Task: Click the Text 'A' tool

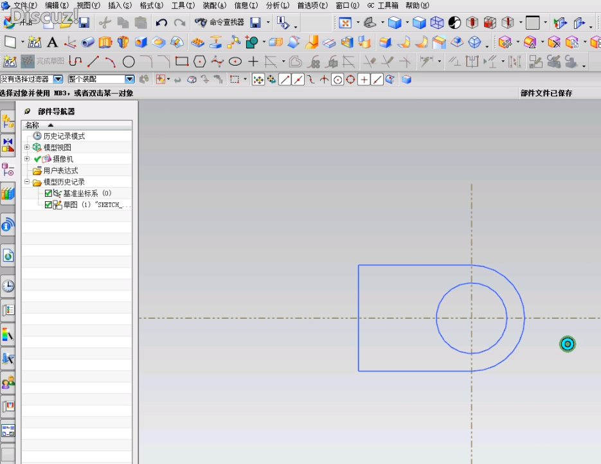Action: 52,42
